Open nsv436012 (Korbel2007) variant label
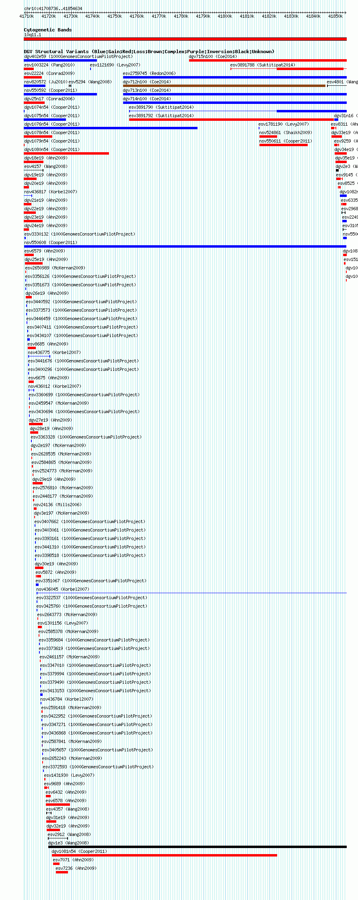This screenshot has height=900, width=358. click(x=55, y=386)
